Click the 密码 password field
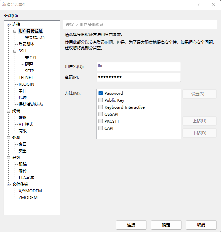Viewport: 221px width, 232px height. [x=139, y=77]
